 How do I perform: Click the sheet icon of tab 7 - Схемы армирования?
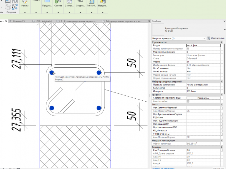[x=58, y=21]
